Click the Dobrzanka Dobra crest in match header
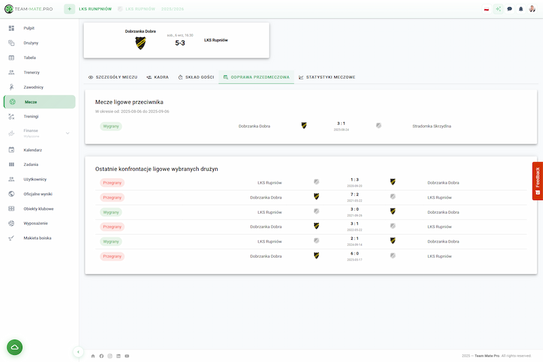This screenshot has height=362, width=543. click(x=140, y=43)
